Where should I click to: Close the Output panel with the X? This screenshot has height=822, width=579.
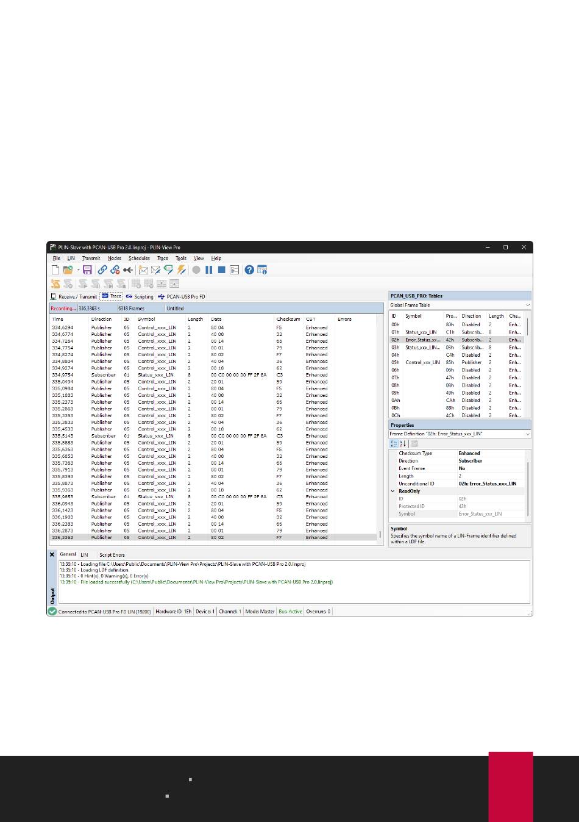pos(52,555)
